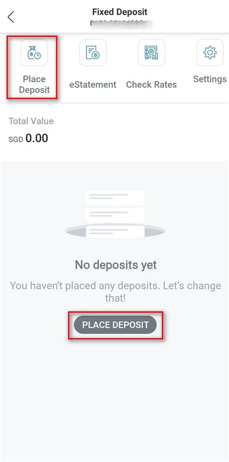Tap the Total Value label
Screen dimensions: 229x462
click(x=31, y=121)
